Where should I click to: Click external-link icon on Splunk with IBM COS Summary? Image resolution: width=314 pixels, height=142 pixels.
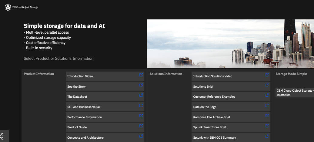tap(267, 136)
